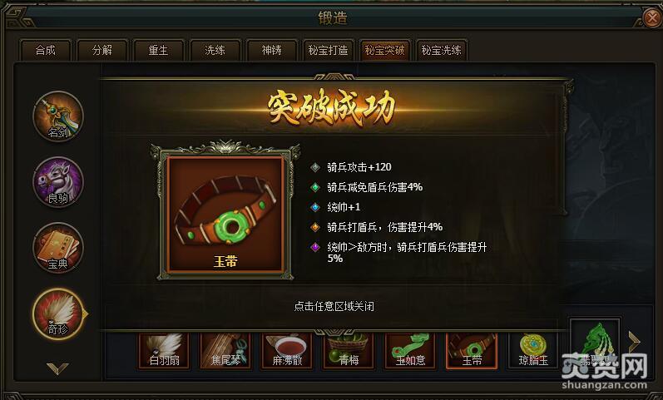Close the 锻造 forge window
The image size is (663, 400).
652,17
